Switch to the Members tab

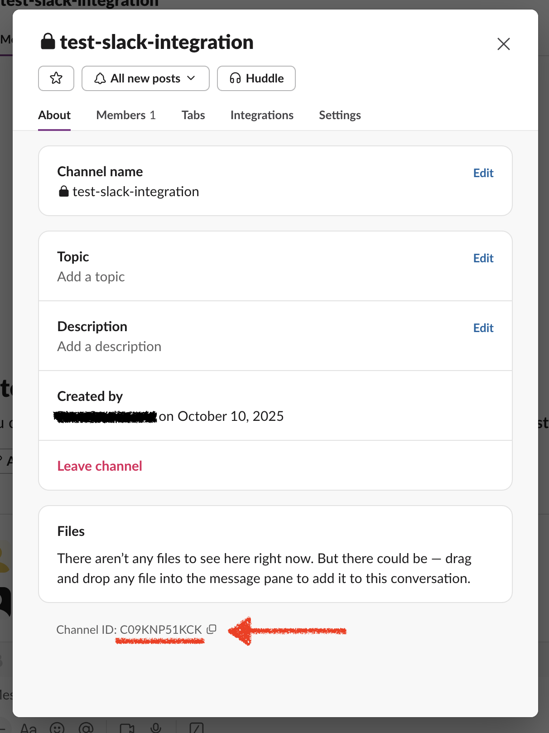126,115
